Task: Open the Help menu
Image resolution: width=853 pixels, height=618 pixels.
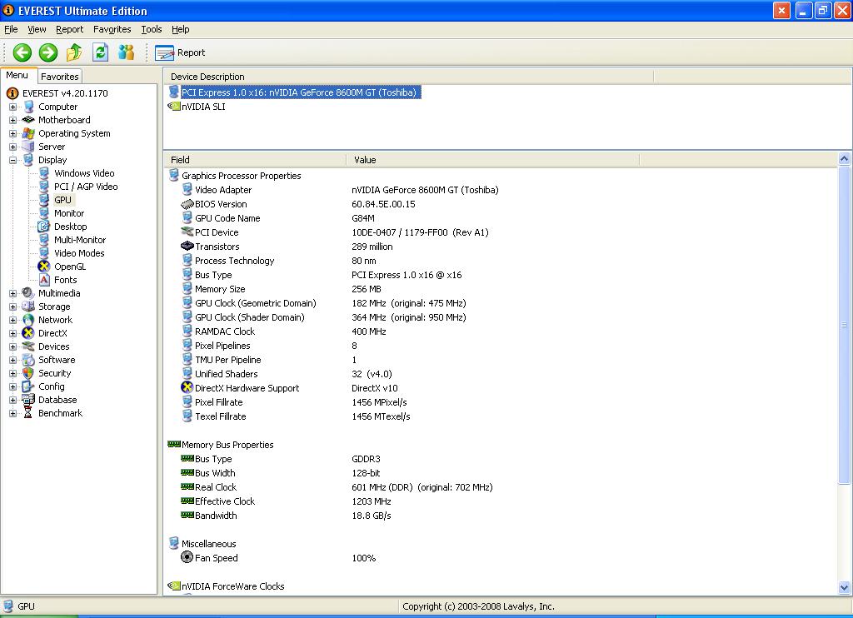Action: pos(181,29)
